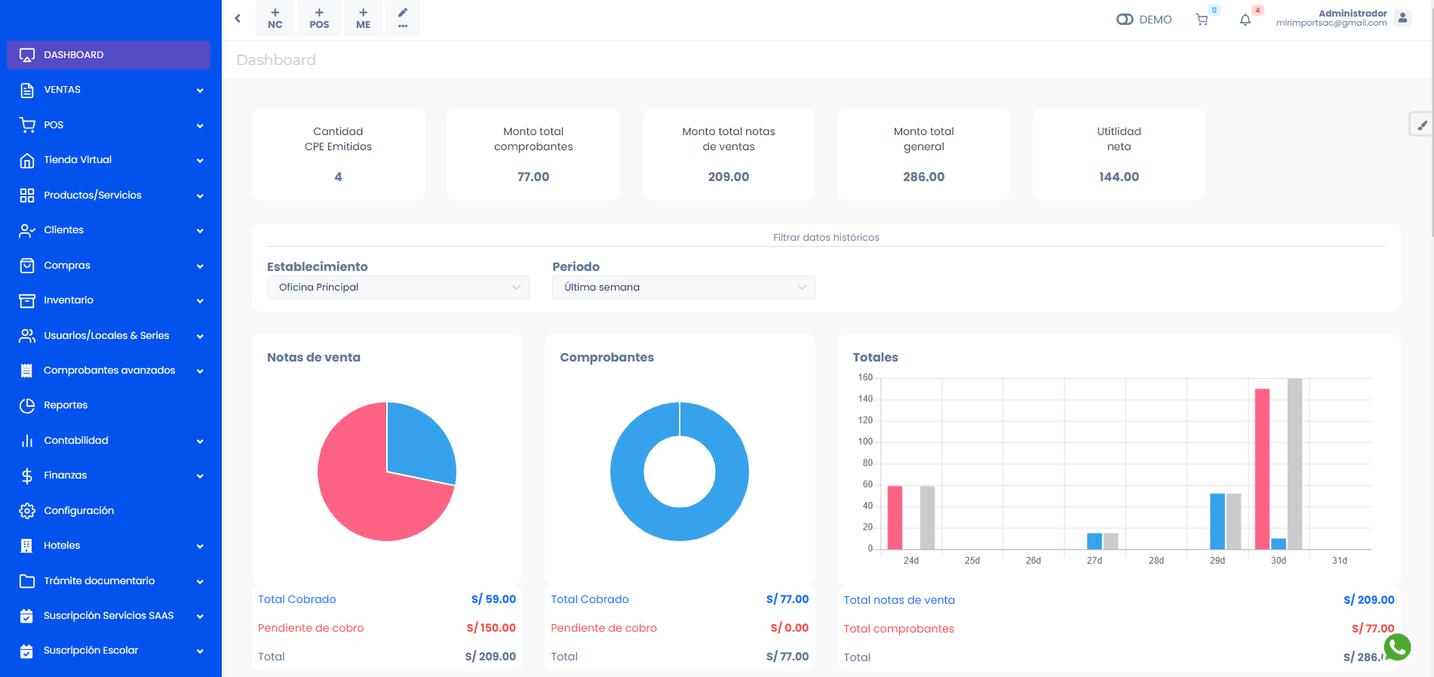
Task: Click the Contabilidad bar chart icon
Action: pos(27,441)
